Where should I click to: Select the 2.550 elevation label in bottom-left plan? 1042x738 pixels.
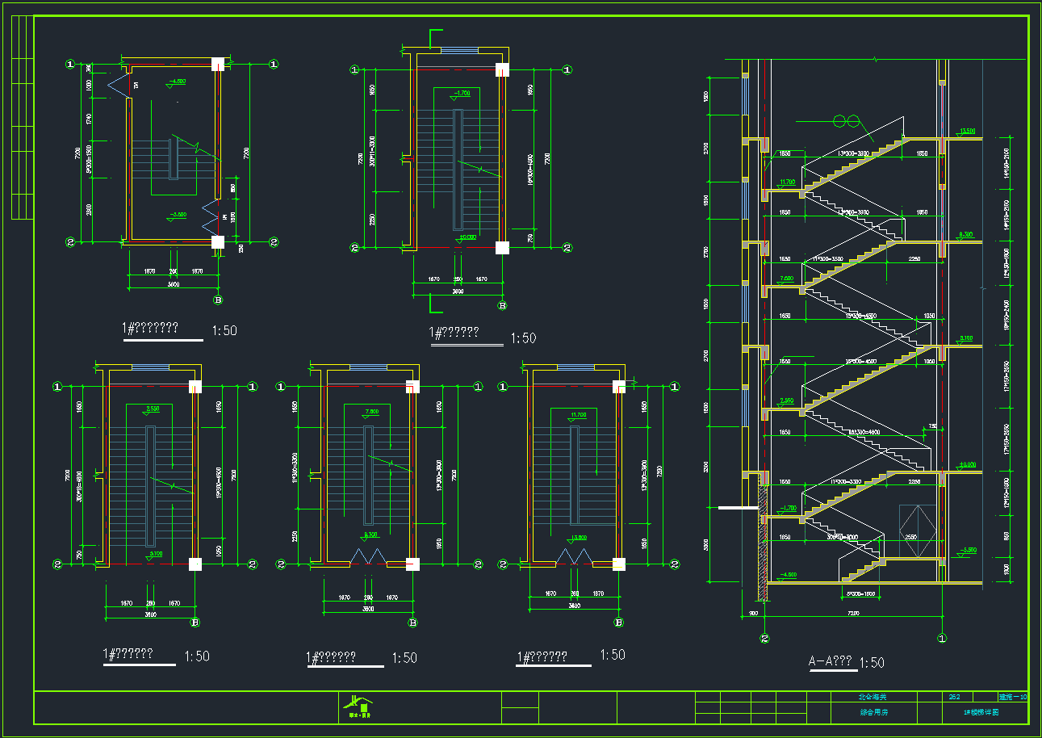153,409
